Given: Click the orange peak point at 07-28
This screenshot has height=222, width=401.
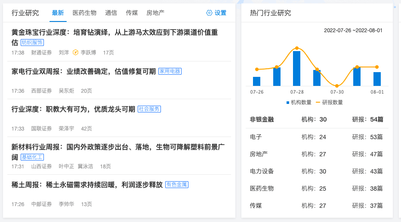Looking at the screenshot, I should point(296,48).
